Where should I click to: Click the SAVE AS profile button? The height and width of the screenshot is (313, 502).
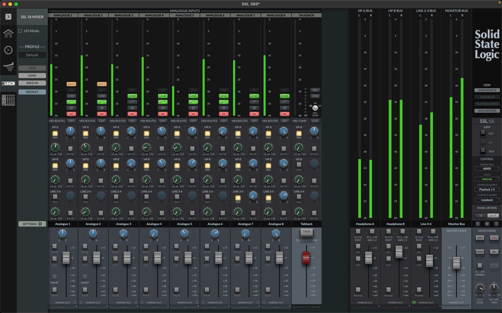click(32, 83)
